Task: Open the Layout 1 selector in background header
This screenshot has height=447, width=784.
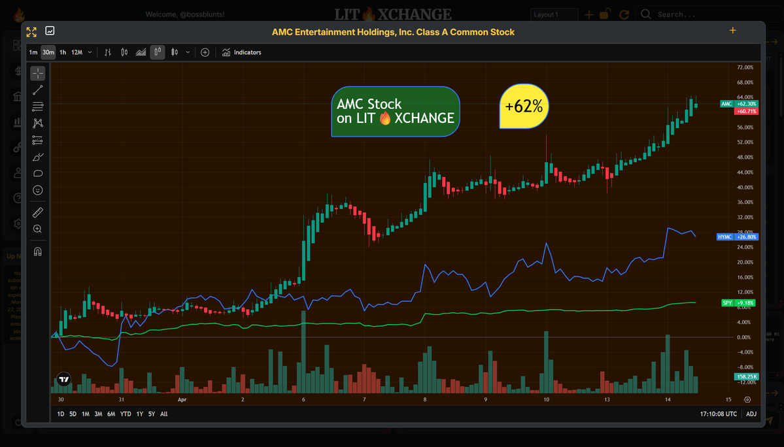Action: 554,14
